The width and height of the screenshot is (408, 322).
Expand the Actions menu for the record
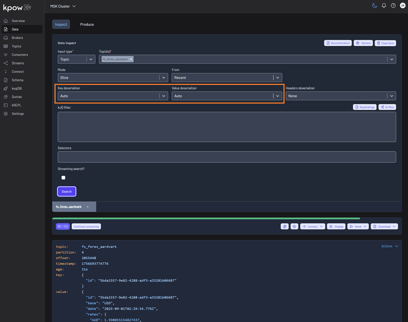[389, 246]
